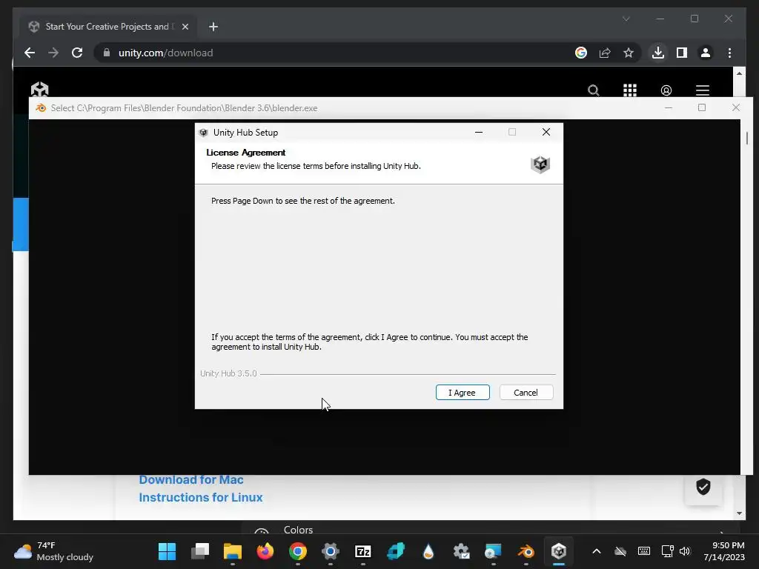759x569 pixels.
Task: Open Task View on taskbar
Action: [200, 551]
